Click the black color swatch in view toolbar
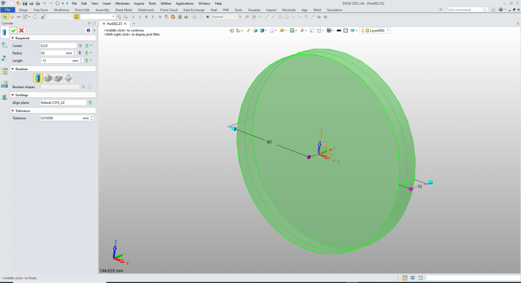Image resolution: width=521 pixels, height=283 pixels. 338,31
